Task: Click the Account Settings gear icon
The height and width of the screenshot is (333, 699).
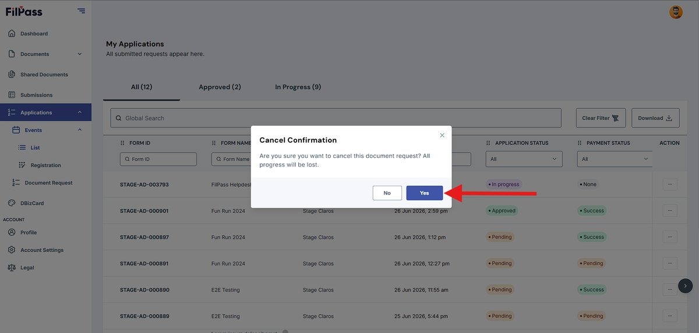Action: click(x=12, y=250)
